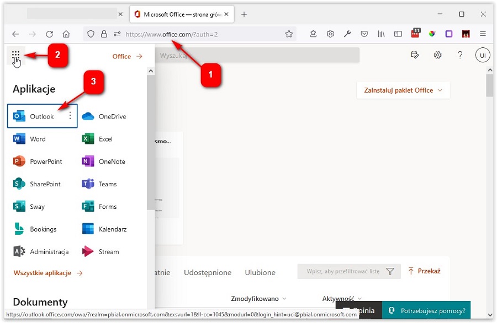Open Forms app

99,207
